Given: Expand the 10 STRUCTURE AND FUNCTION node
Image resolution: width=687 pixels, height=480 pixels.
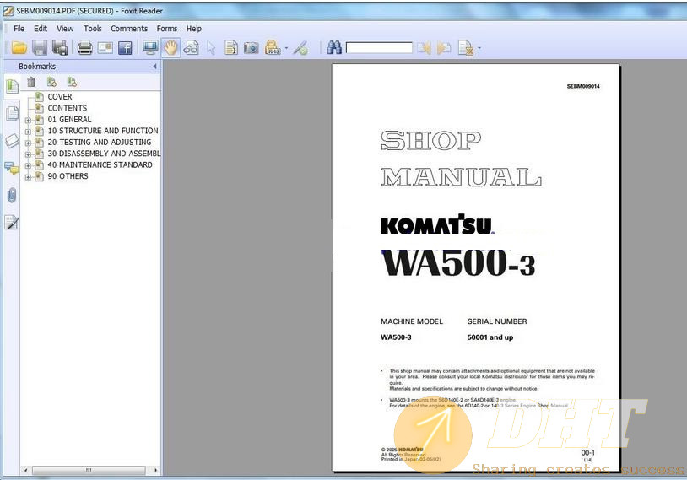Looking at the screenshot, I should [28, 132].
